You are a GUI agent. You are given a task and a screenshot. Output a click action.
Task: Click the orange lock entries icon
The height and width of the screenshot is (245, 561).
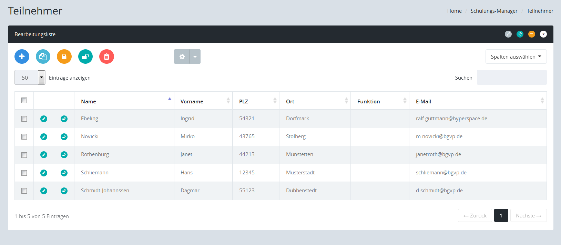tap(64, 57)
